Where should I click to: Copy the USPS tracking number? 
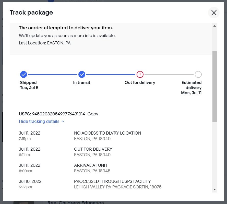pos(93,114)
